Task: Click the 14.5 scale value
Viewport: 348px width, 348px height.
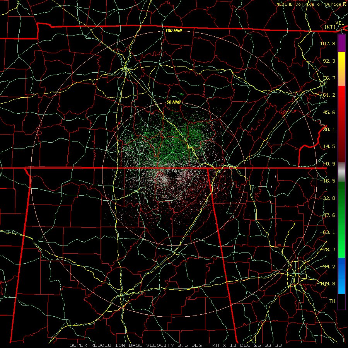Action: coord(329,147)
